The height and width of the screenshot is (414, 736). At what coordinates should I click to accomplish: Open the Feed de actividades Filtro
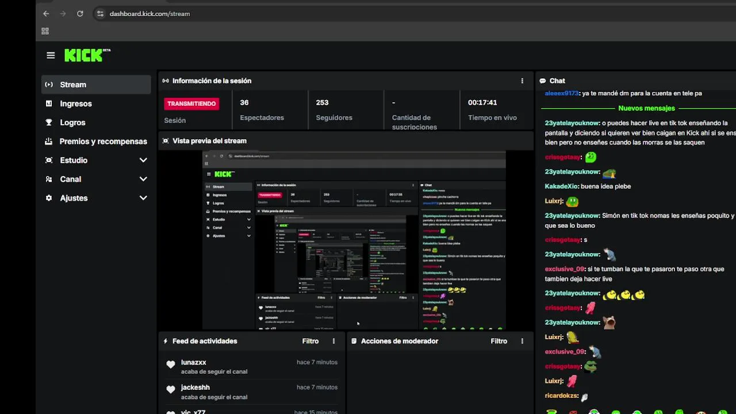point(310,341)
